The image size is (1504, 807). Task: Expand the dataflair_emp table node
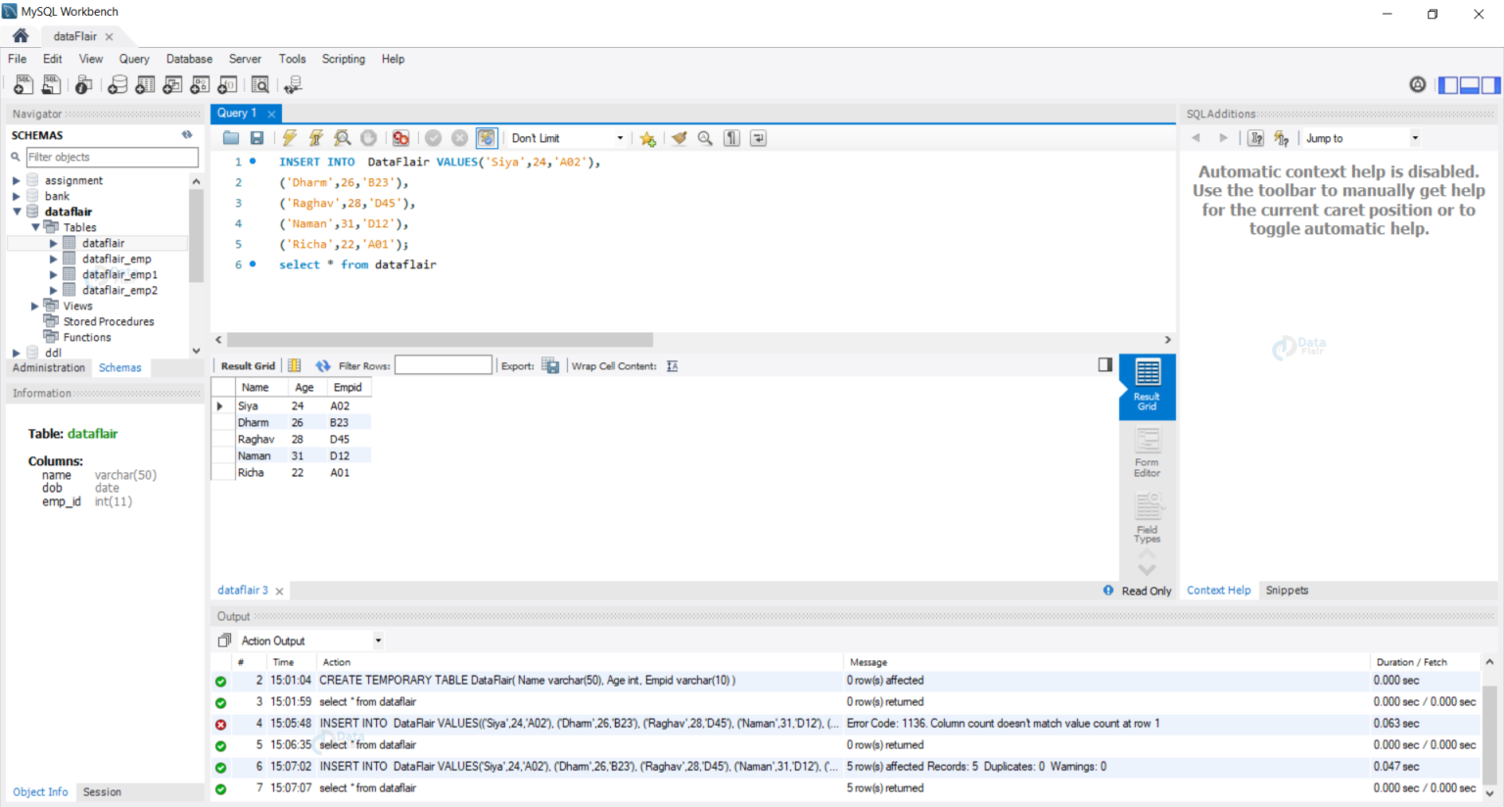(53, 259)
